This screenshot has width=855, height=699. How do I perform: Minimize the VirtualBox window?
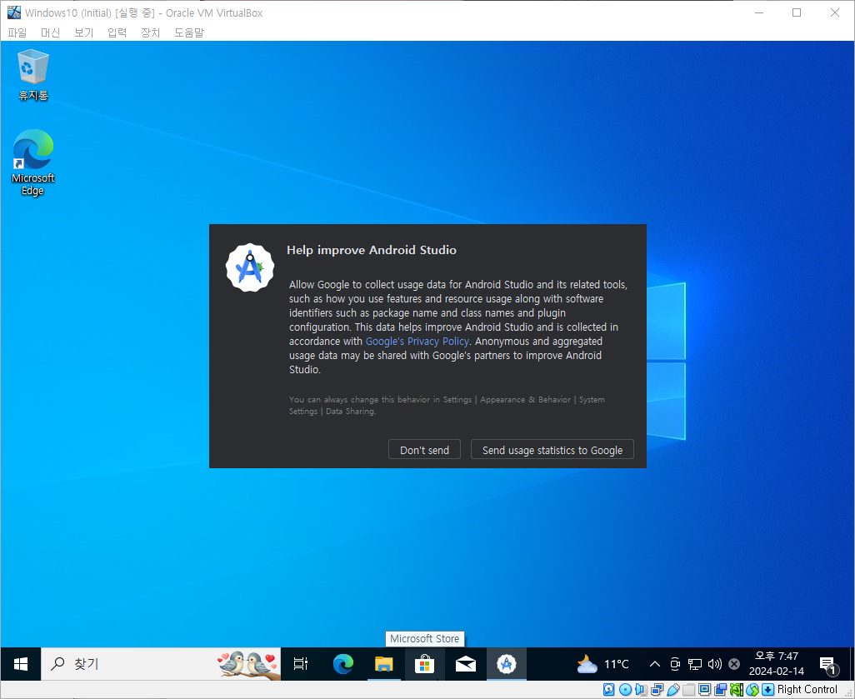759,12
